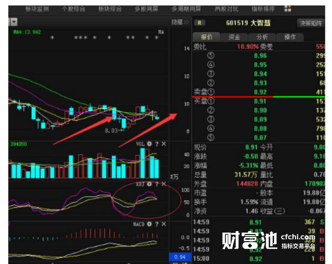The width and height of the screenshot is (332, 264).
Task: Select buy level 3 price 8.89
Action: (x=260, y=120)
